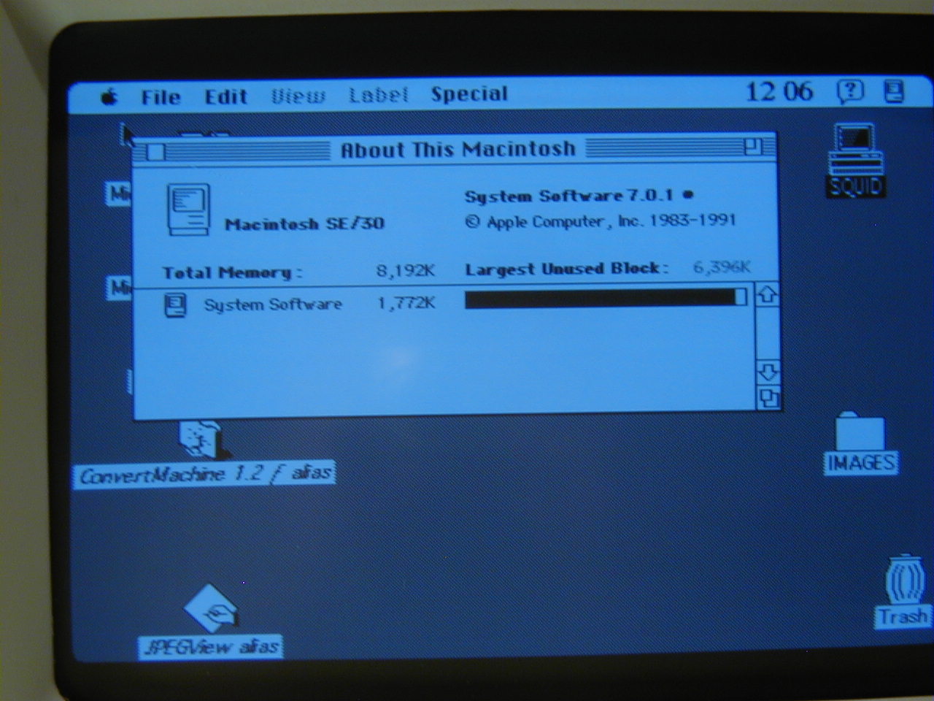
Task: Open the Apple menu
Action: pyautogui.click(x=109, y=96)
